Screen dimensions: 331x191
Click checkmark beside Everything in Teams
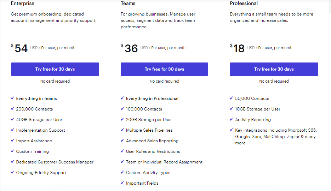pos(12,98)
